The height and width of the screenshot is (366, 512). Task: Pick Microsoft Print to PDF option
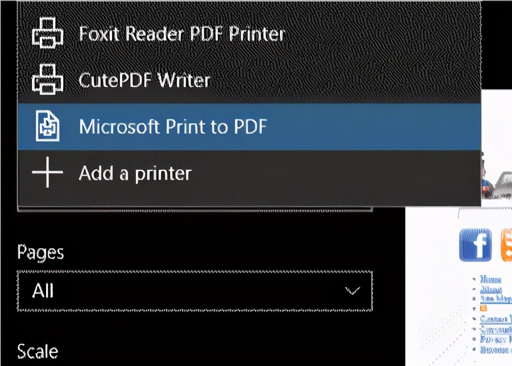[249, 127]
